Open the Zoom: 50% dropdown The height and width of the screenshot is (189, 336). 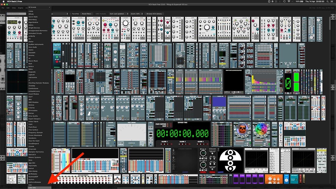click(x=136, y=14)
